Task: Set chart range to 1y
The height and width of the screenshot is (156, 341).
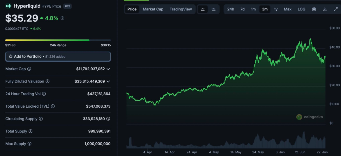Action: (x=276, y=9)
